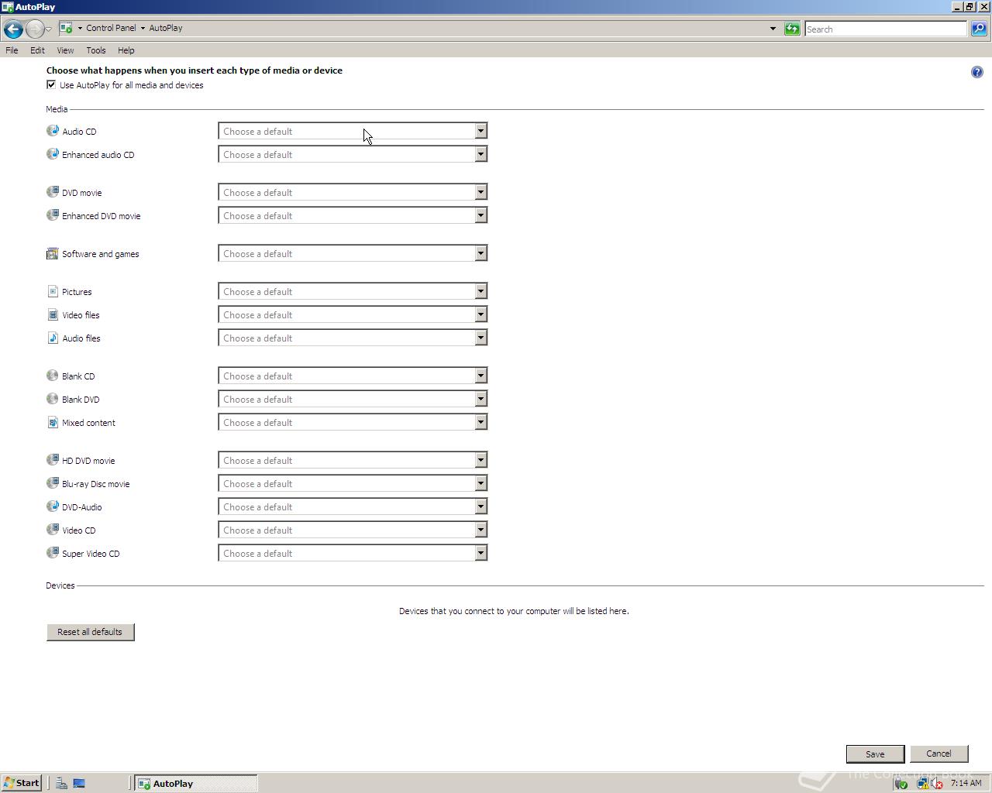Open the View menu

[65, 50]
